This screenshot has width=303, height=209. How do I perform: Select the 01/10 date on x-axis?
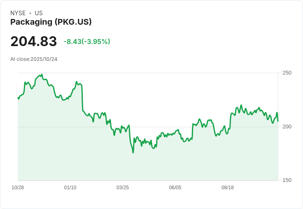click(x=70, y=188)
